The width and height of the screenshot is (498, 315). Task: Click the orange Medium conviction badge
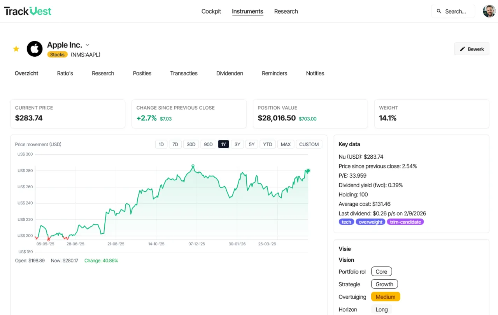click(386, 297)
